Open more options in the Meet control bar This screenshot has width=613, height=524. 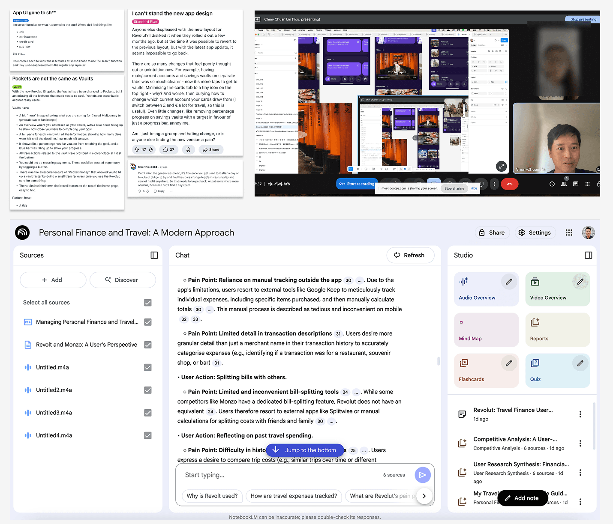click(494, 184)
